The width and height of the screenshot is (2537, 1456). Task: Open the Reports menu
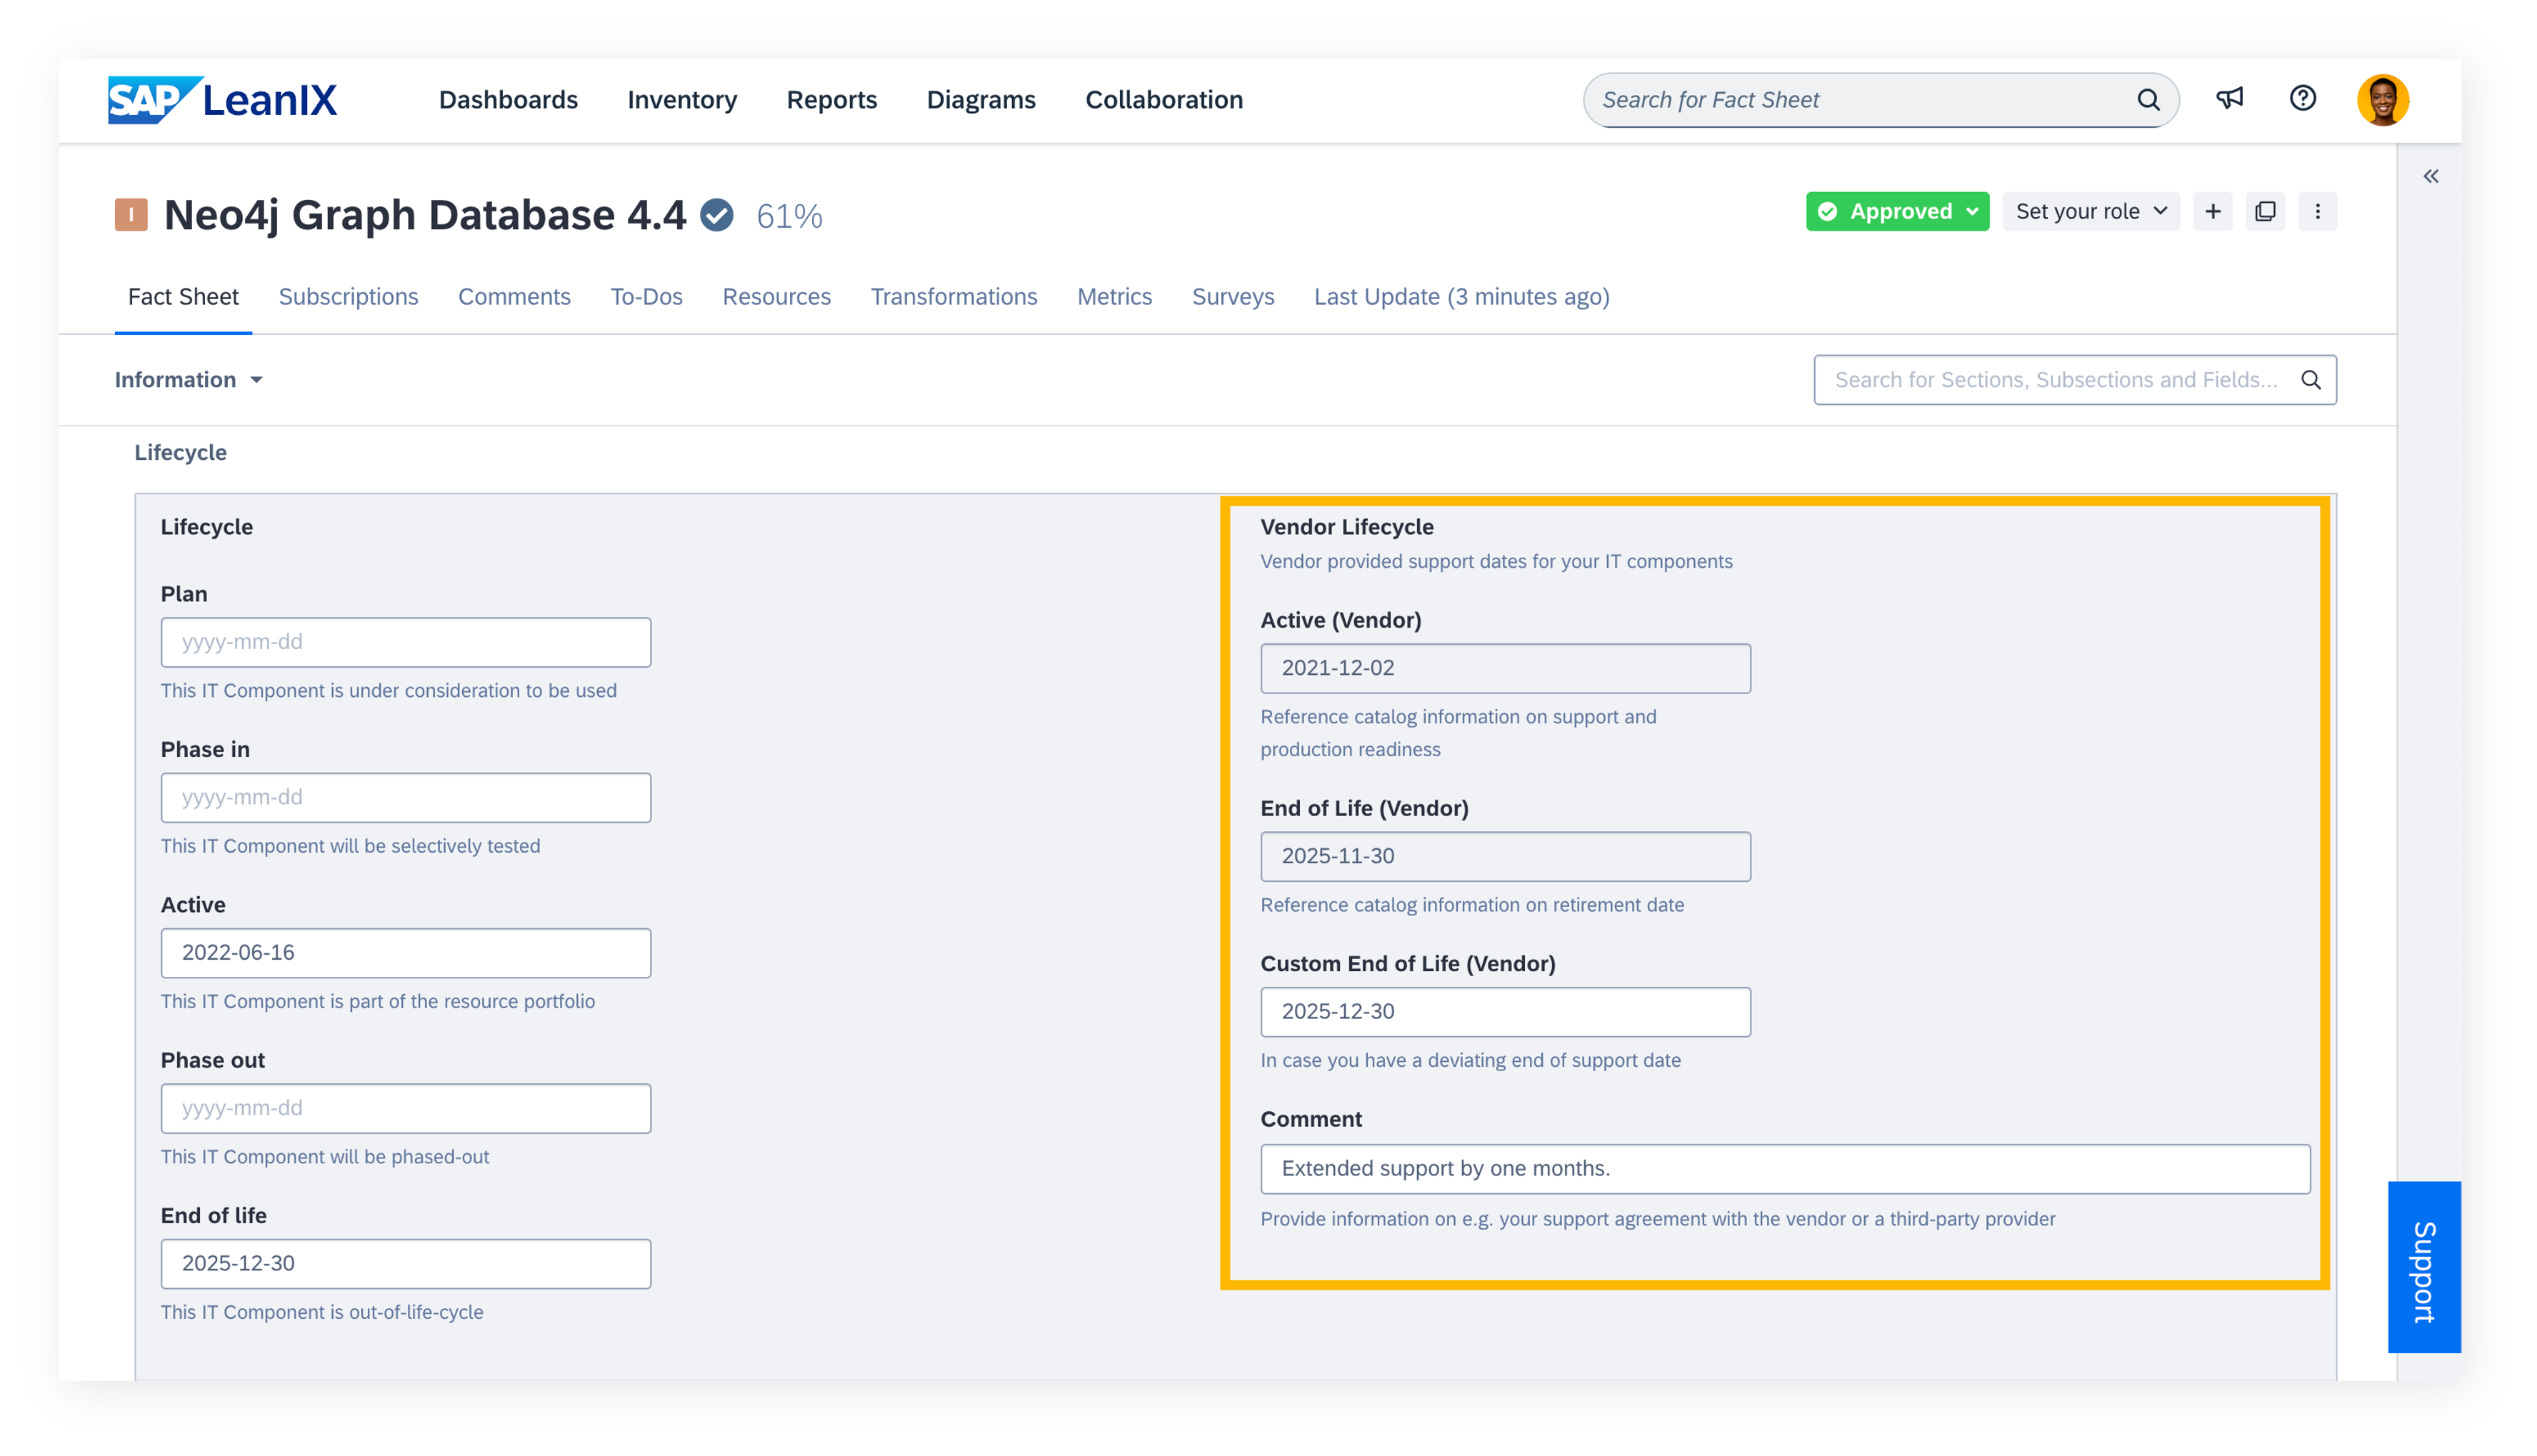coord(831,100)
